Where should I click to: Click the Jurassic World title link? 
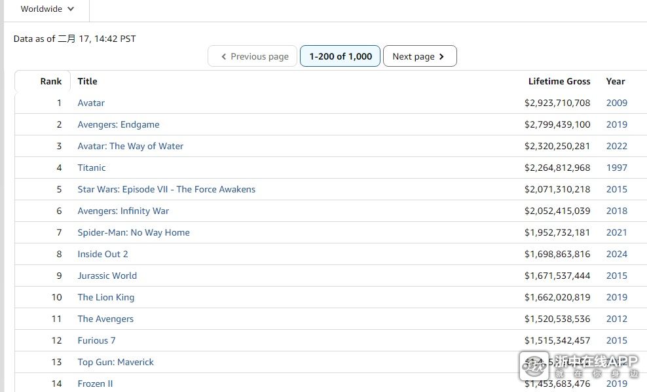coord(107,276)
